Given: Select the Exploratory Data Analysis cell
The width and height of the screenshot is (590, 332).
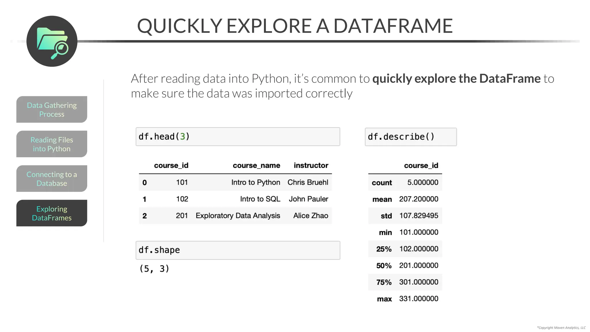Looking at the screenshot, I should point(238,216).
